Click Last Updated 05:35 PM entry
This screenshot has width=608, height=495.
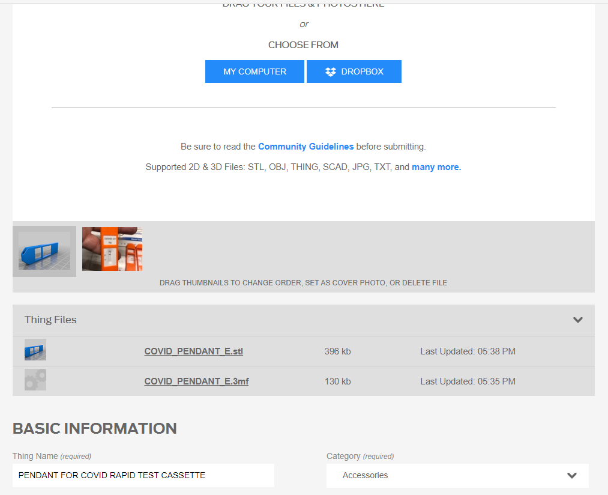tap(468, 381)
